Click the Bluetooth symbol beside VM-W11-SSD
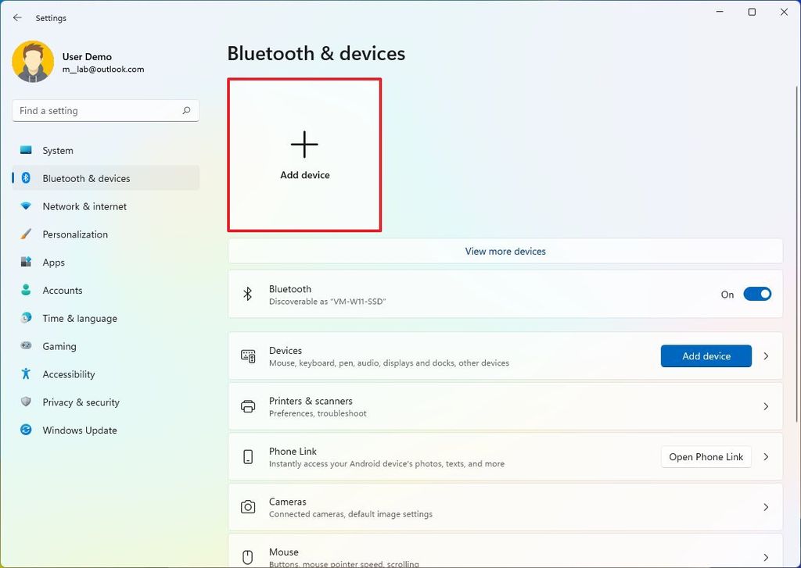The image size is (801, 568). pyautogui.click(x=248, y=295)
